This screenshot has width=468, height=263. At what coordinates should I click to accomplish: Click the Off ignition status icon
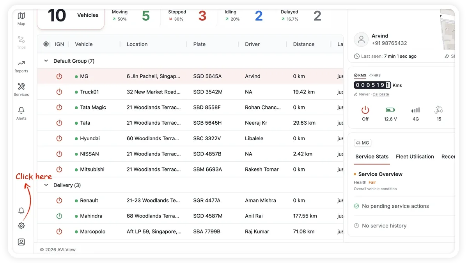click(x=365, y=110)
